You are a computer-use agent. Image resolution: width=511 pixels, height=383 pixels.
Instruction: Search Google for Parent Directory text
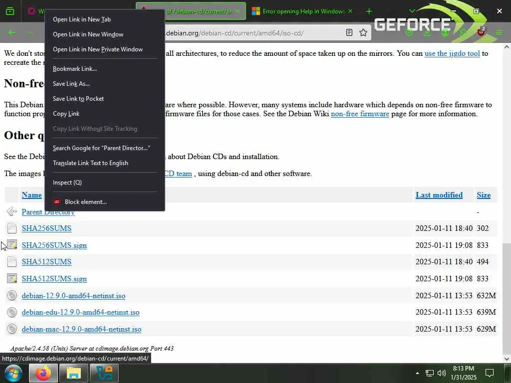pos(104,148)
